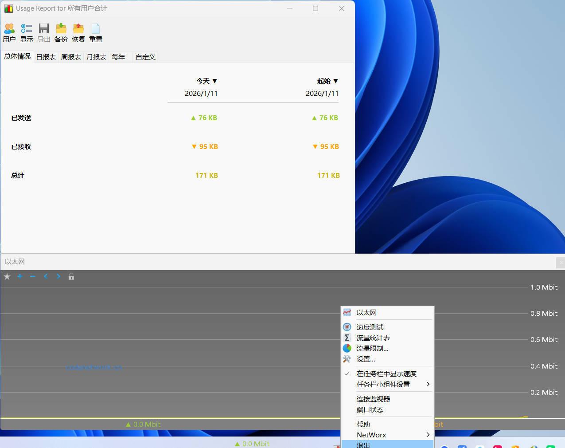Step the graph back with the left arrow

[46, 276]
